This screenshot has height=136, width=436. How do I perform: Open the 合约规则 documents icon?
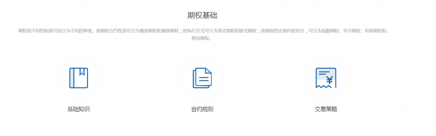tap(202, 78)
